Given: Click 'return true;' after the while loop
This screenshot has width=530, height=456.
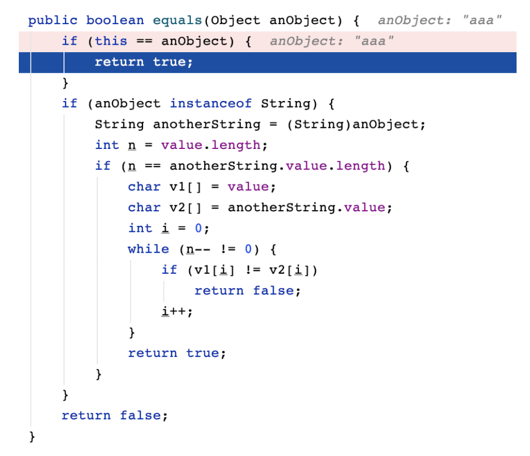Looking at the screenshot, I should click(x=177, y=353).
